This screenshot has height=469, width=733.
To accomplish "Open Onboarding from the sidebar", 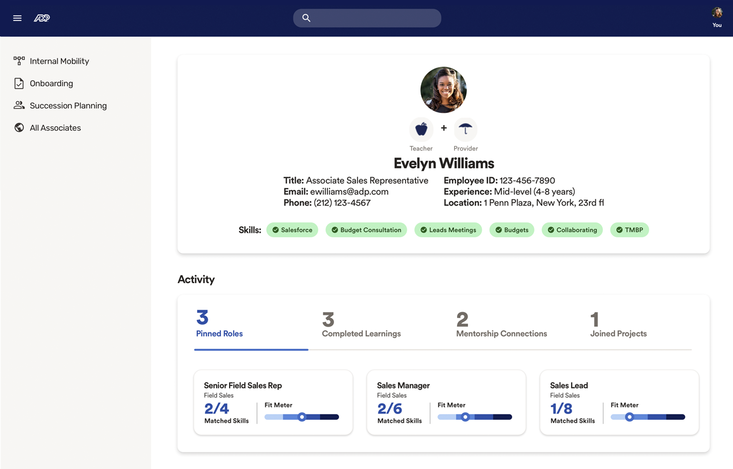I will 51,83.
